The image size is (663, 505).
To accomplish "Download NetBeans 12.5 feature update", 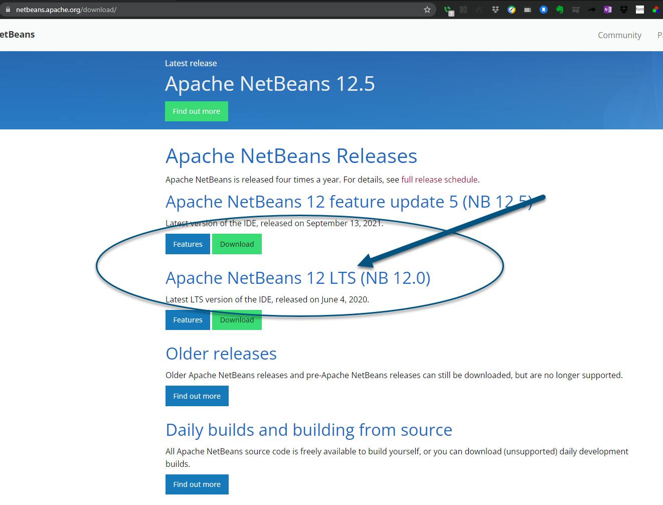I will (237, 244).
